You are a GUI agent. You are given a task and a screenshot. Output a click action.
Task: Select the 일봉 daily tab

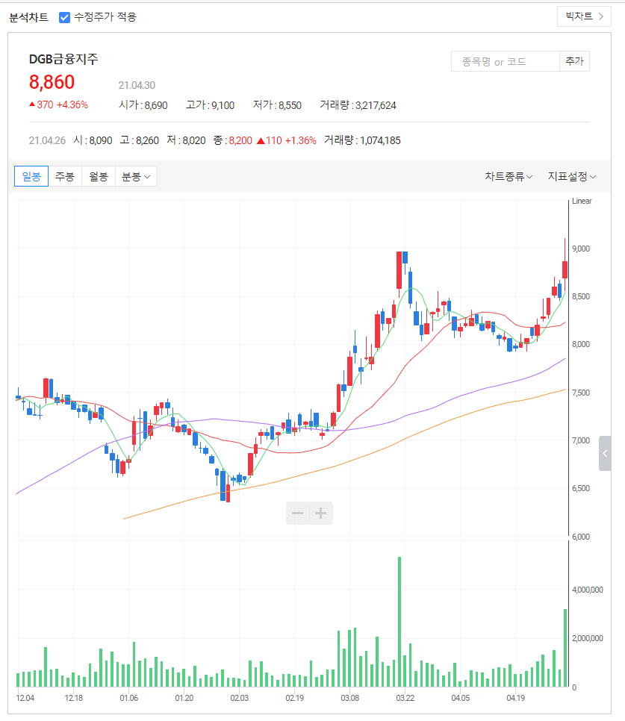[x=31, y=177]
